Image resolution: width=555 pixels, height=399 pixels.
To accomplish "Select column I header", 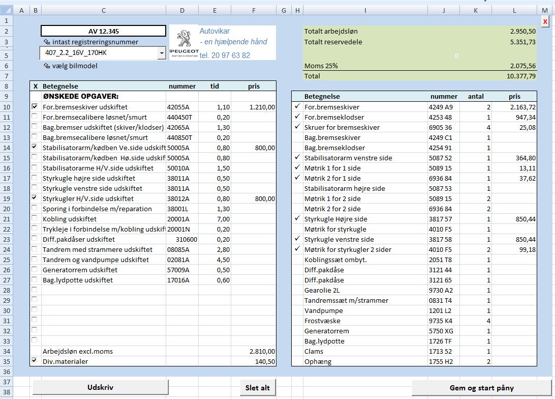I will click(365, 11).
